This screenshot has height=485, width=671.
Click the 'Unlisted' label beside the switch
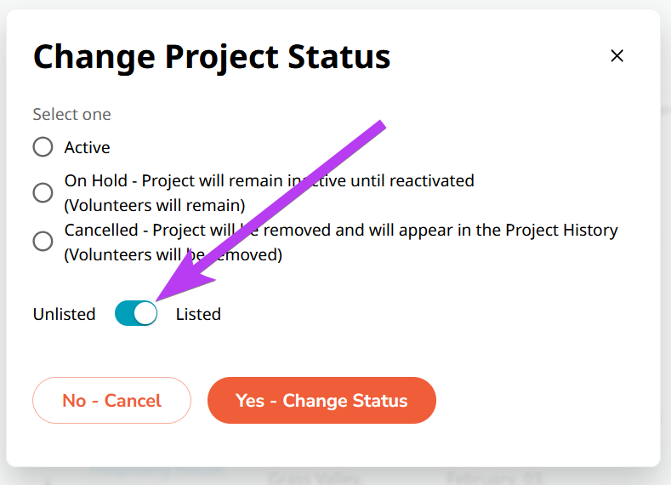[x=64, y=314]
